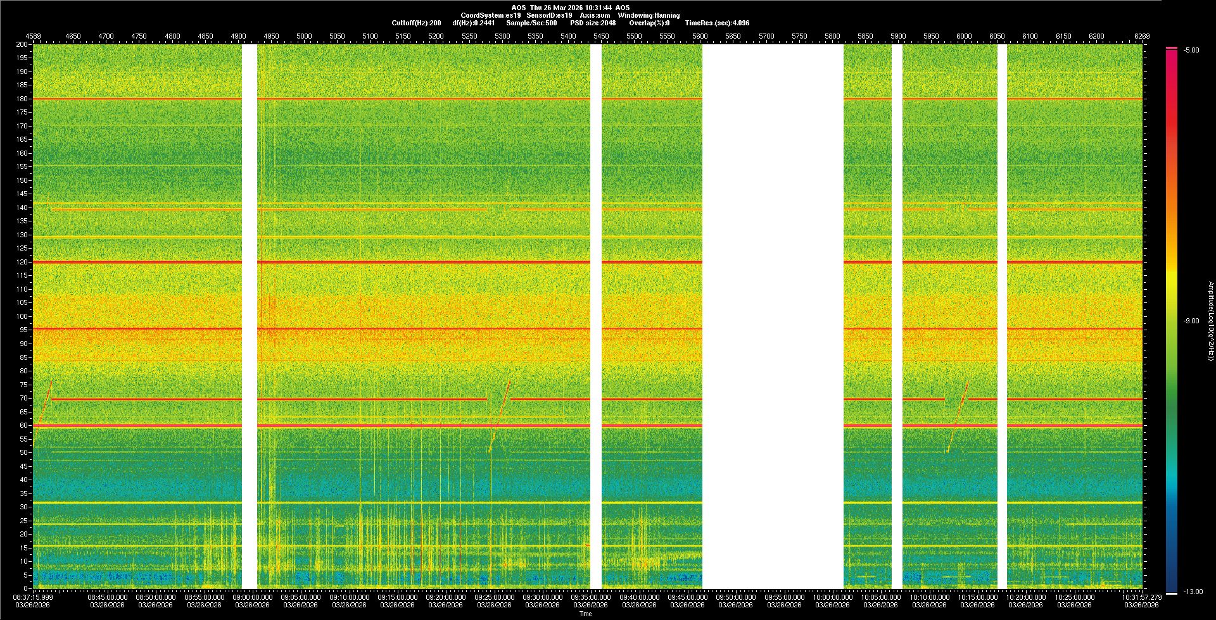Click the TimeRes.(sec):4.096 label

tap(717, 23)
